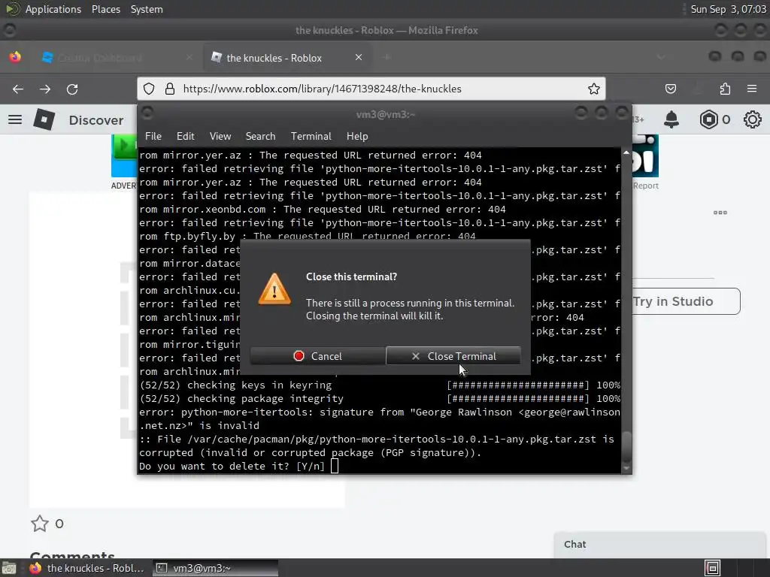Screen dimensions: 770x577
Task: Click the shield tracking protection icon
Action: point(149,89)
